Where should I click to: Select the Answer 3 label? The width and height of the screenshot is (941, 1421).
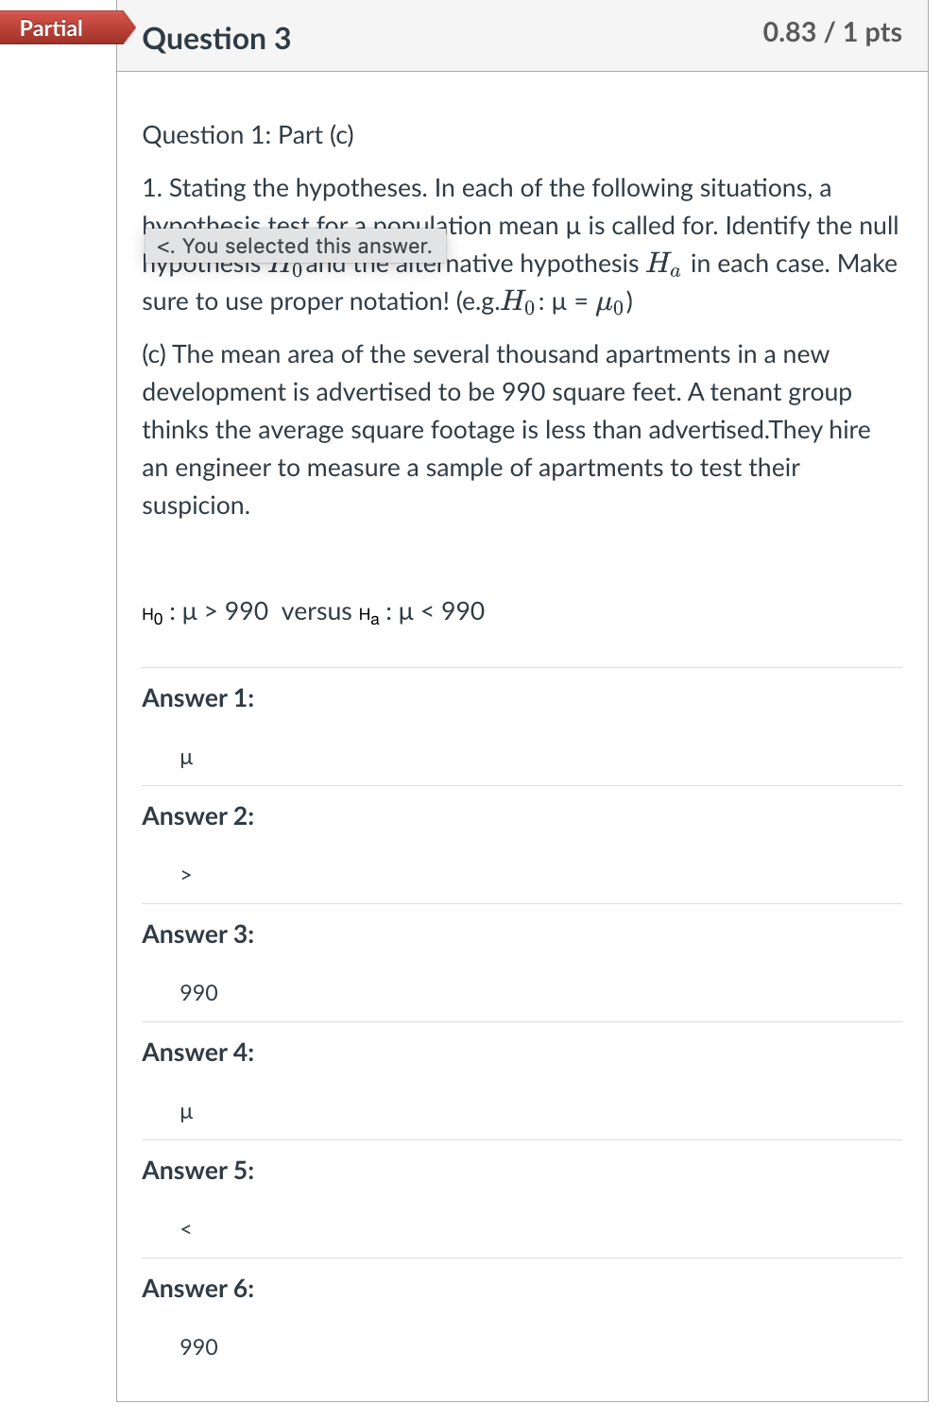click(197, 933)
